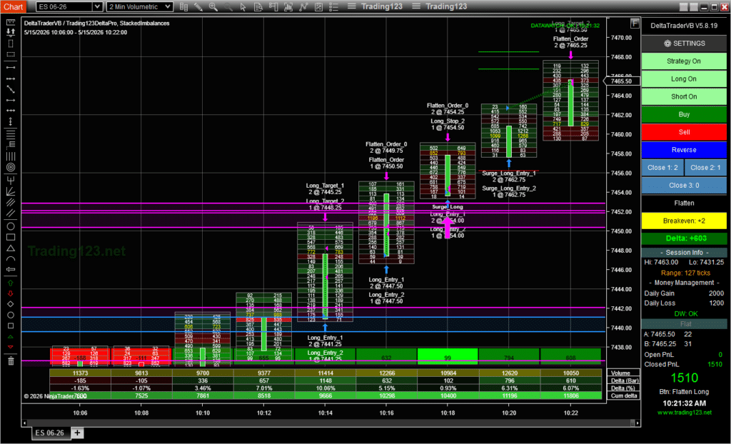
Task: Toggle the Strategy On switch
Action: pos(684,61)
